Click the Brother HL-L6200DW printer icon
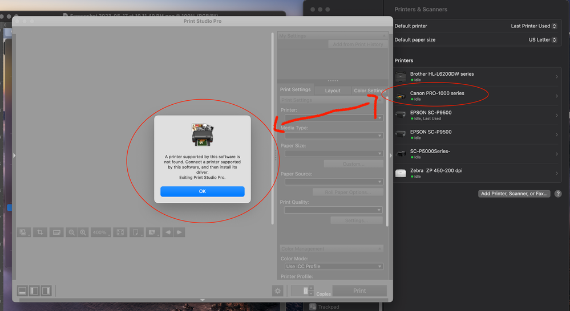This screenshot has height=311, width=570. coord(401,76)
